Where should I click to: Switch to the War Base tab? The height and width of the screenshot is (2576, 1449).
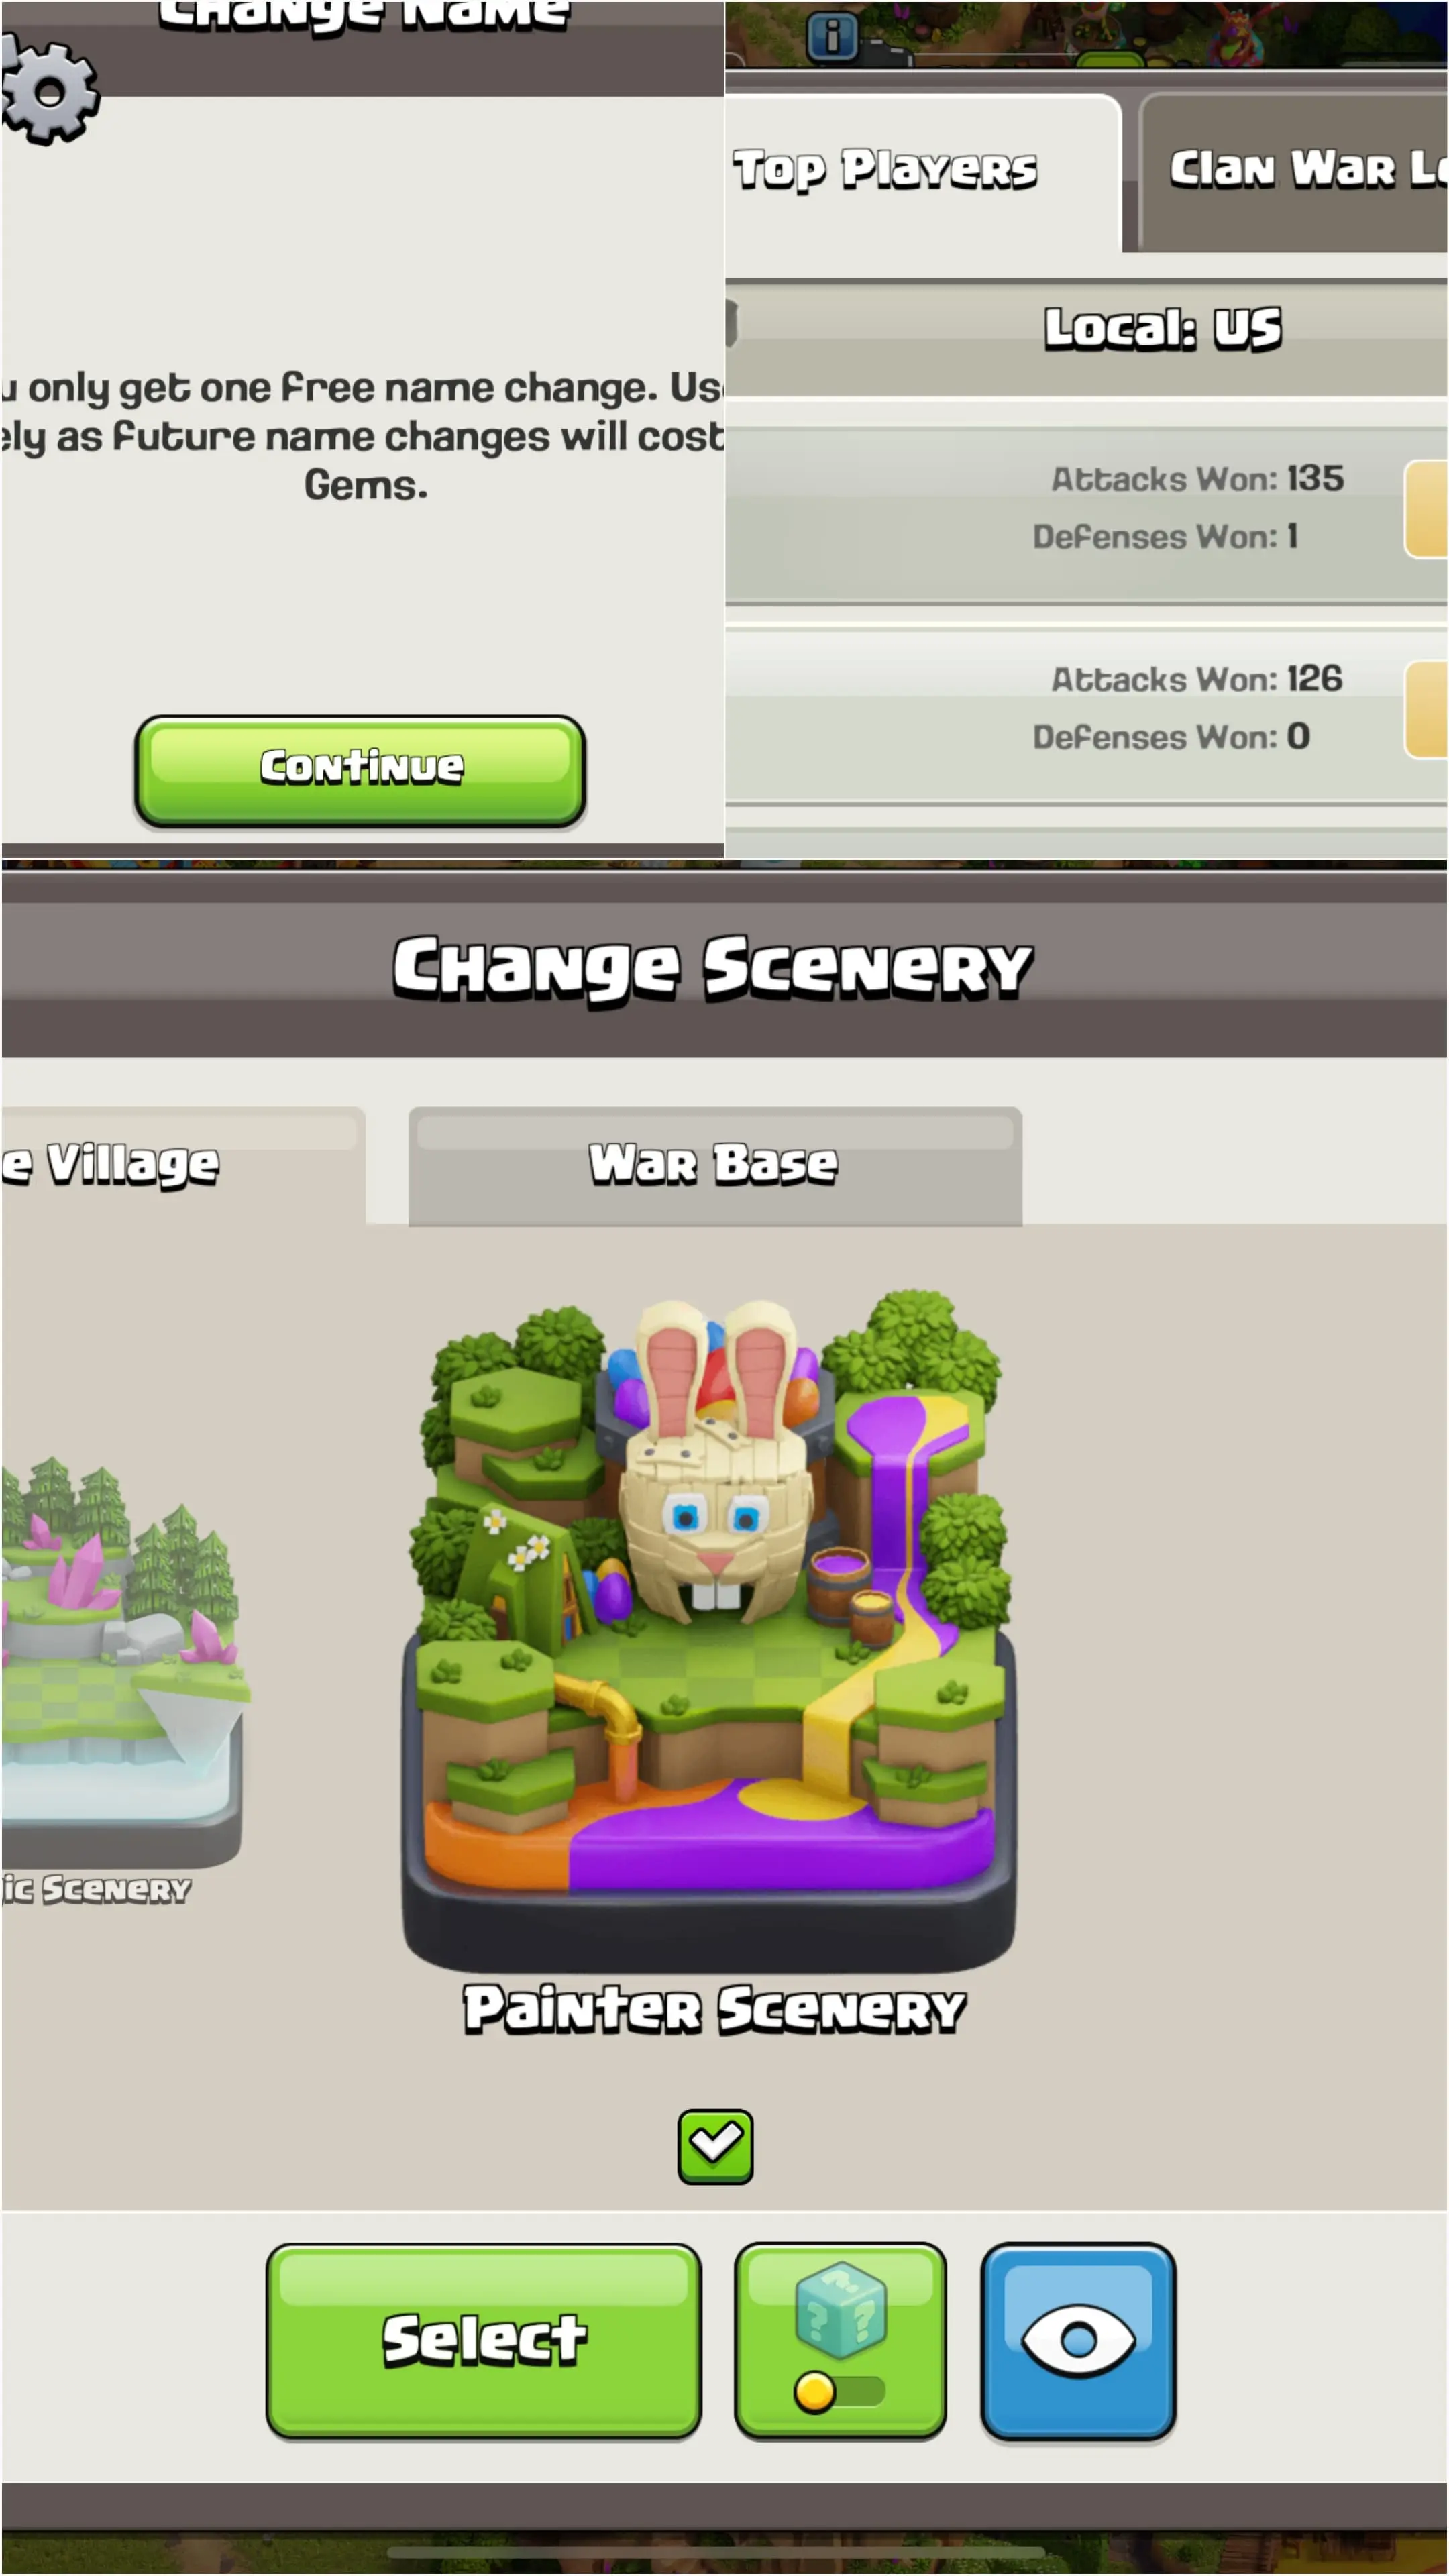click(x=715, y=1166)
